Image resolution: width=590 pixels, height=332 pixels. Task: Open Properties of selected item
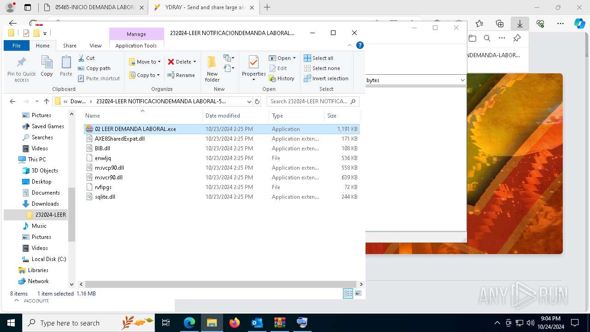pos(254,68)
